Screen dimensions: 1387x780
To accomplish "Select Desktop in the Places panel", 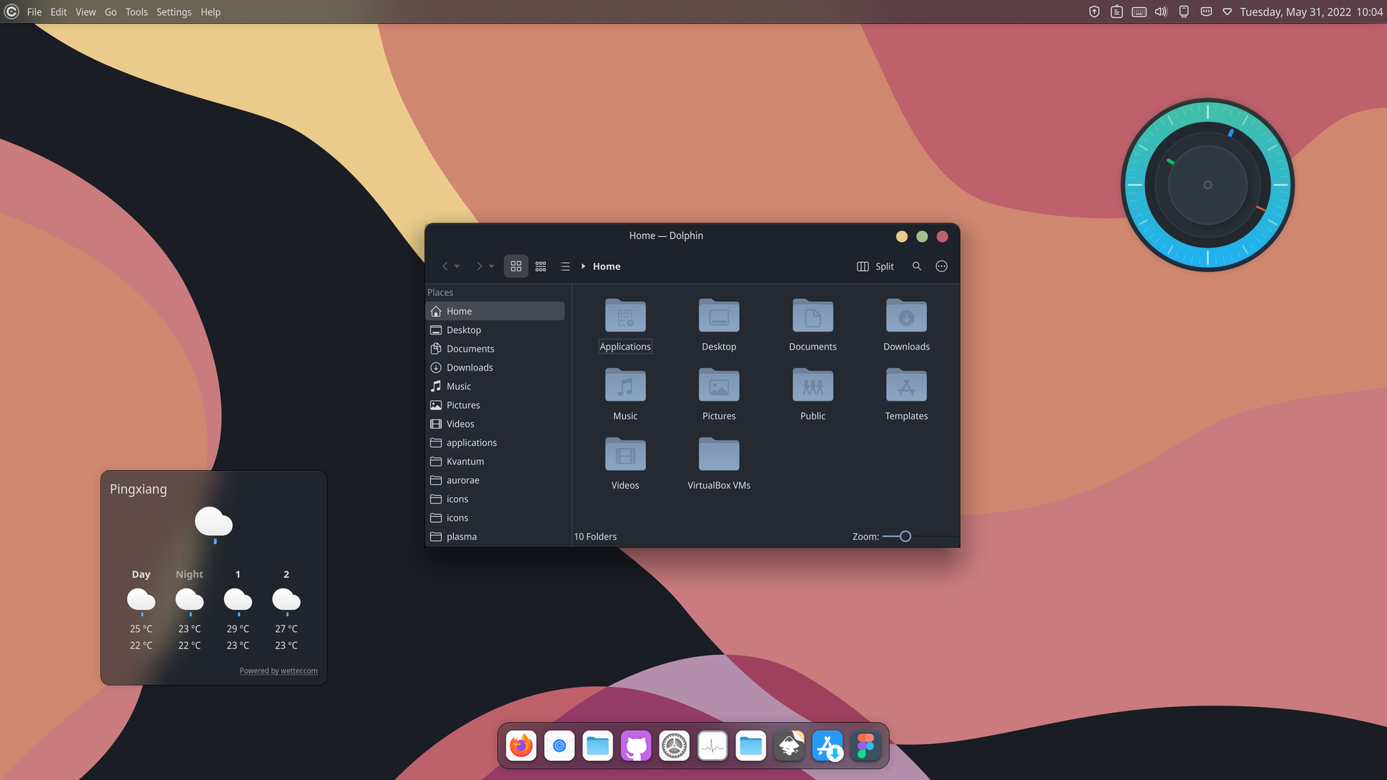I will [x=495, y=330].
